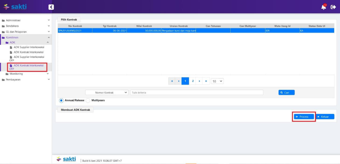Viewport: 340px width, 164px height.
Task: Open the rows per page dropdown
Action: (217, 81)
